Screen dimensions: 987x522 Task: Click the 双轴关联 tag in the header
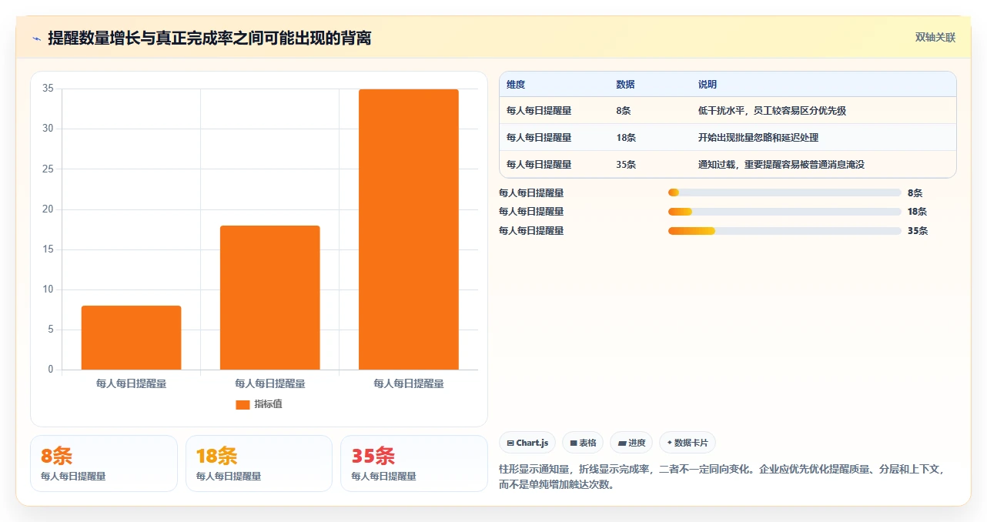point(935,38)
